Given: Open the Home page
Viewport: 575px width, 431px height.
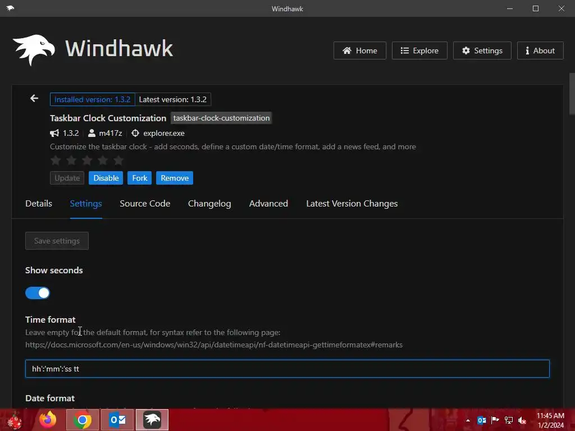Looking at the screenshot, I should pyautogui.click(x=359, y=51).
